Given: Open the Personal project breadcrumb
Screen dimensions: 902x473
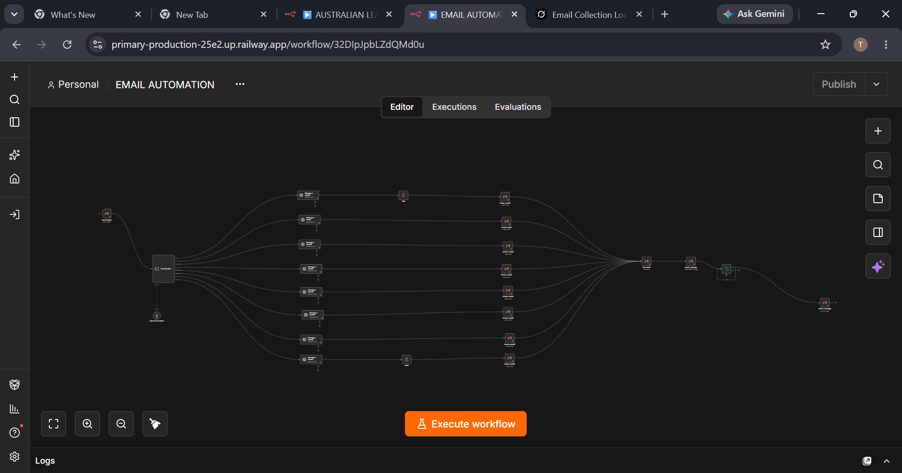Looking at the screenshot, I should point(73,84).
